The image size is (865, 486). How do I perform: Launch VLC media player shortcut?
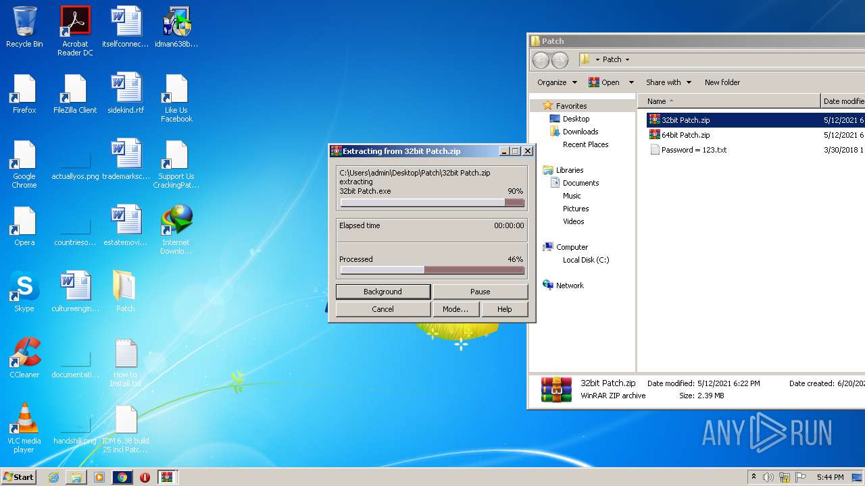(x=24, y=429)
